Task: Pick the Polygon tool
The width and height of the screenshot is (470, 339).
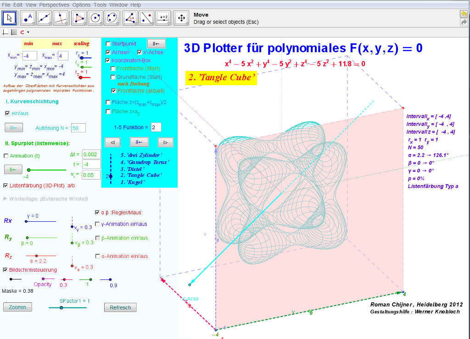Action: coord(80,18)
